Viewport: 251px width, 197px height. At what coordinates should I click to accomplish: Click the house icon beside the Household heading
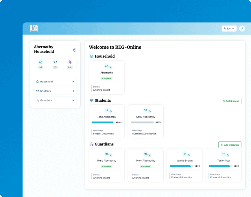point(91,56)
